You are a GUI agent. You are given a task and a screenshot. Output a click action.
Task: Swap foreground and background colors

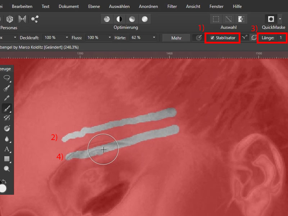point(4,182)
